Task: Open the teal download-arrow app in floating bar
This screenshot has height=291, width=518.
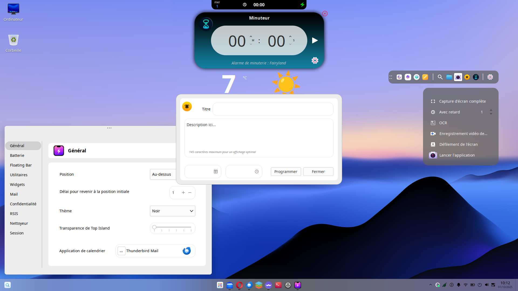Action: pyautogui.click(x=417, y=77)
